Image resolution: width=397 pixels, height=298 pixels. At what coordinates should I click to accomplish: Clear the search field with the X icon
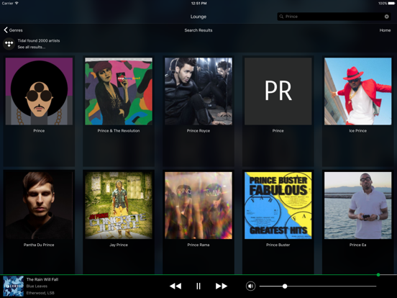387,17
